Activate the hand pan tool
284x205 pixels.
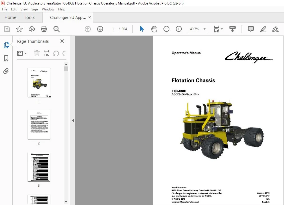[154, 29]
